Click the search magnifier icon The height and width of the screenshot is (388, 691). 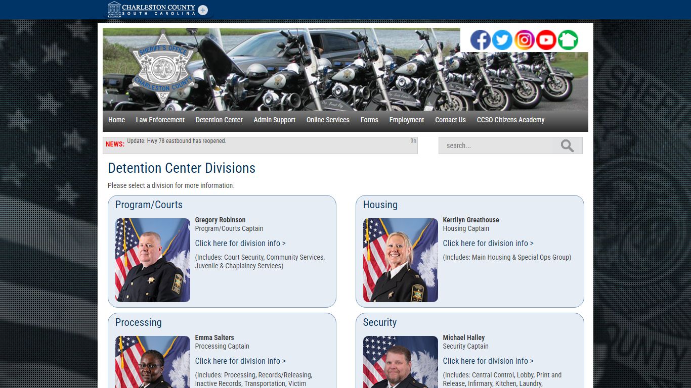pyautogui.click(x=567, y=146)
